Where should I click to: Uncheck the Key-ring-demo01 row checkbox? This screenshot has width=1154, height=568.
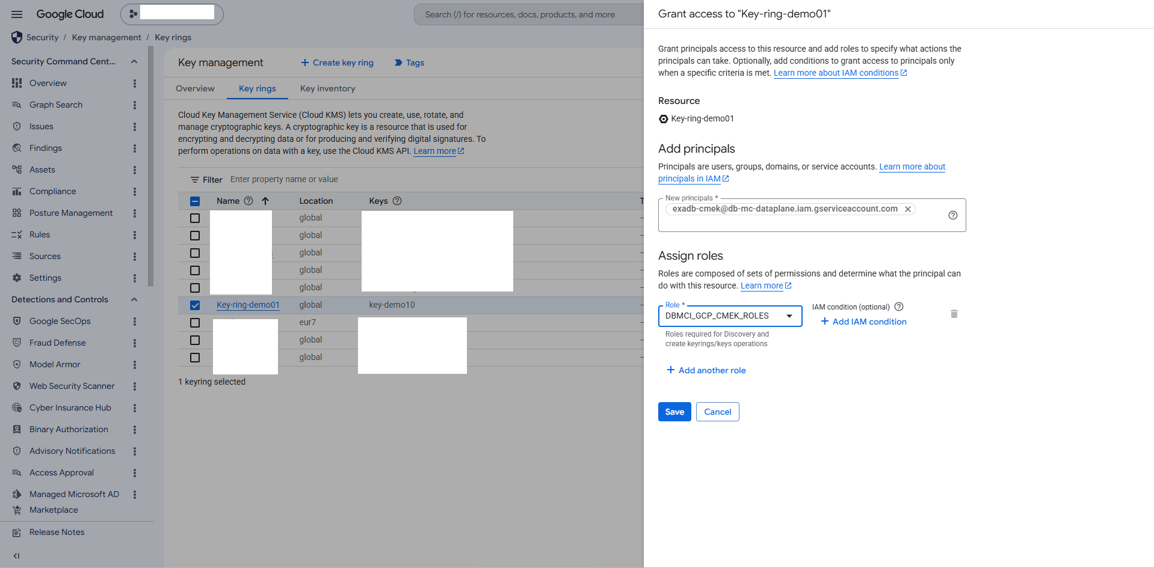pyautogui.click(x=195, y=305)
